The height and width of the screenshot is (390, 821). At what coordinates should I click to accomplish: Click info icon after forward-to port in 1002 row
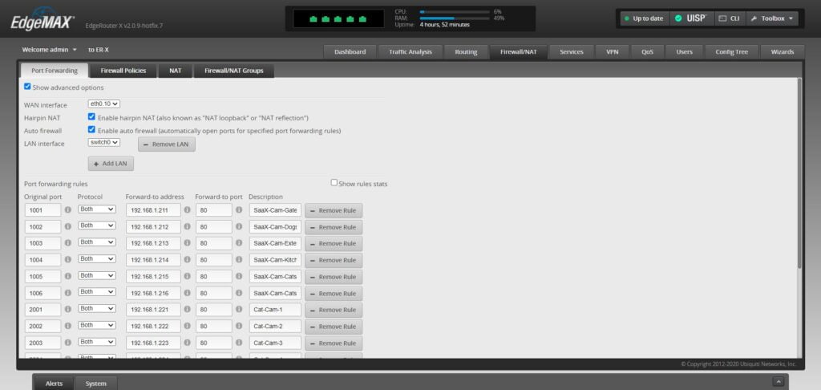pos(239,226)
